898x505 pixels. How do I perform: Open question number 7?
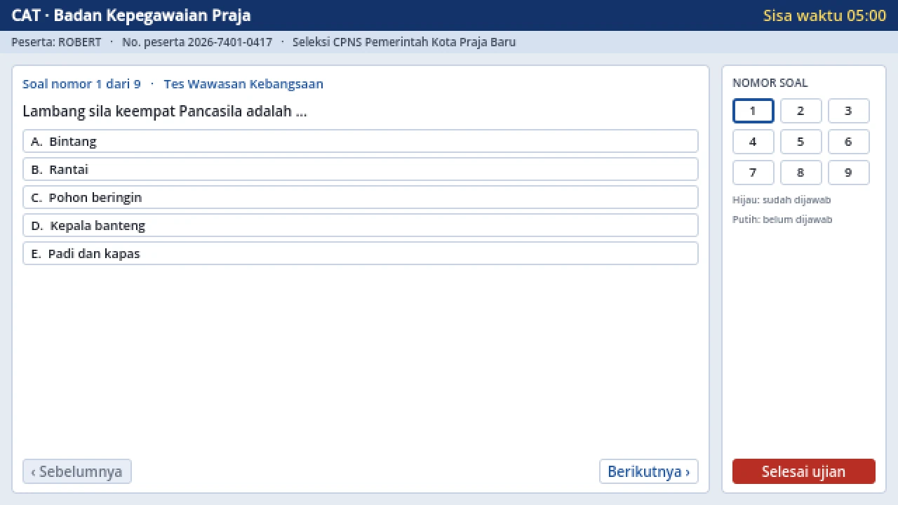753,173
